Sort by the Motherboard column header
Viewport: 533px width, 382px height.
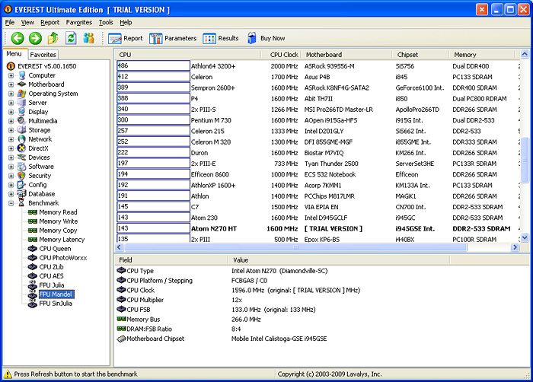346,55
